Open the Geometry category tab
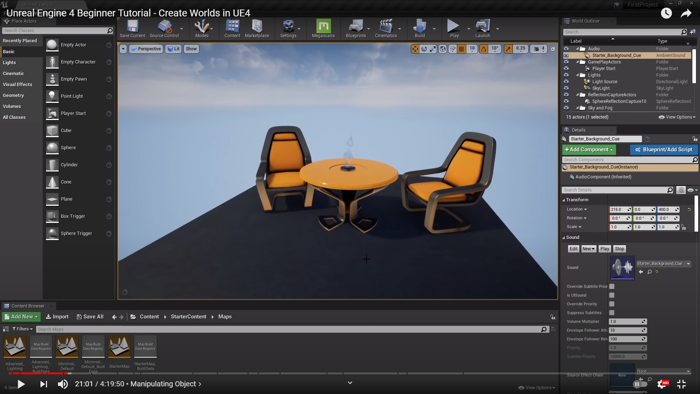The image size is (700, 394). coord(13,96)
